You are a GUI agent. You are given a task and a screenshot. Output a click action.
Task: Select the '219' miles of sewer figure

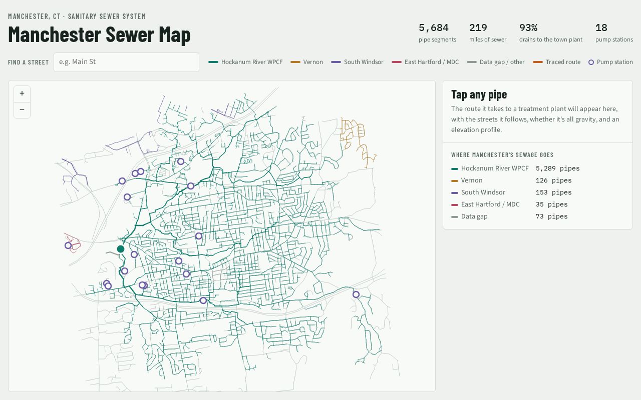(478, 27)
